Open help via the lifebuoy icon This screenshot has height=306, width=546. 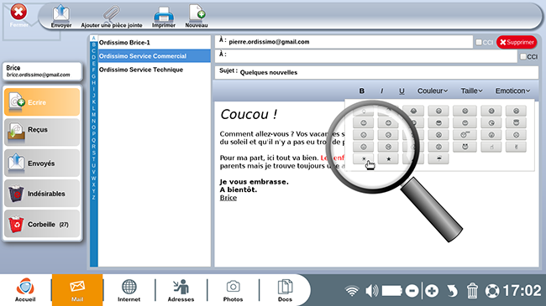click(x=492, y=291)
